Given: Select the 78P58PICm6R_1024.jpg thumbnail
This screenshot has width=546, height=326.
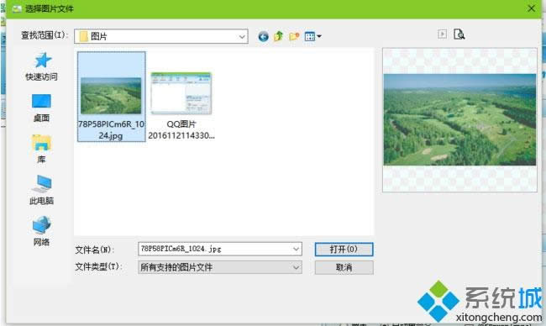Looking at the screenshot, I should [x=111, y=96].
